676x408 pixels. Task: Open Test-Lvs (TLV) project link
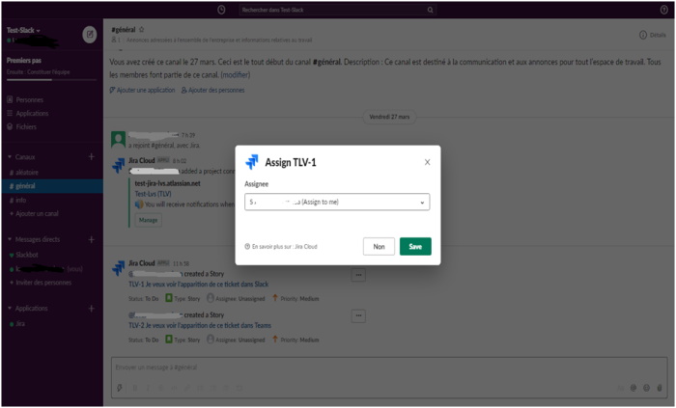click(x=153, y=194)
